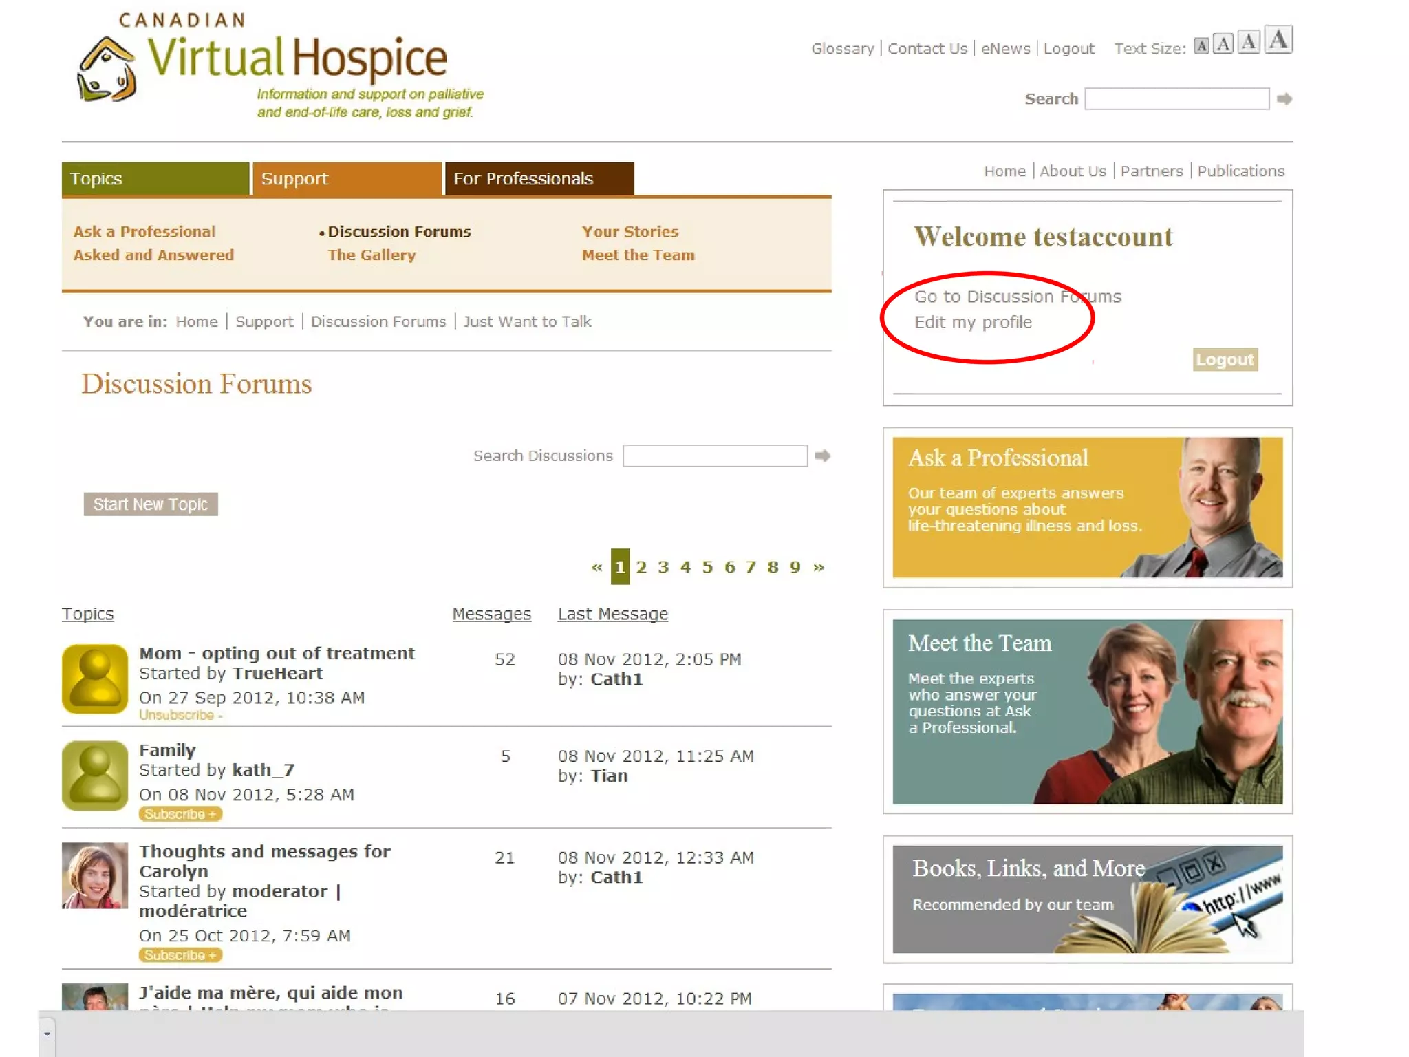
Task: Click the Search Discussions input field
Action: click(715, 456)
